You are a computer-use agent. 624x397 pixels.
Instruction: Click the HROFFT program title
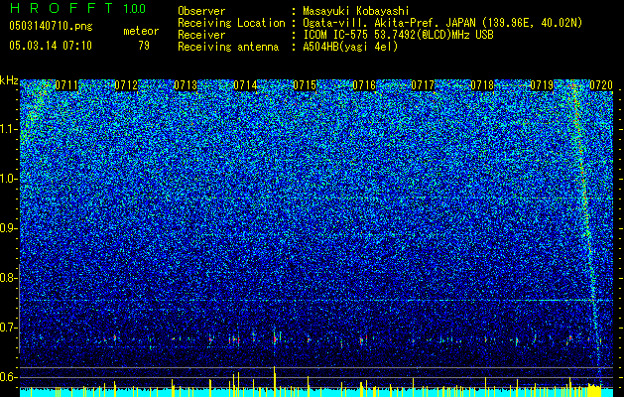click(62, 8)
